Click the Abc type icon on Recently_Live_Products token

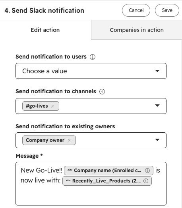point(68,181)
